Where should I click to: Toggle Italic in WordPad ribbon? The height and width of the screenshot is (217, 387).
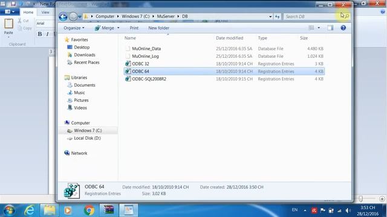tap(47, 34)
